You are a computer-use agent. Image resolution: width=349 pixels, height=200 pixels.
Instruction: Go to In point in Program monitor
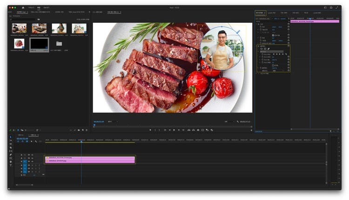click(x=165, y=130)
